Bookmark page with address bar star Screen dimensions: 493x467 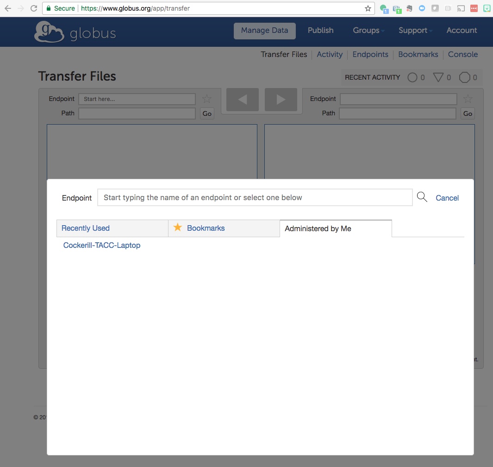click(368, 8)
